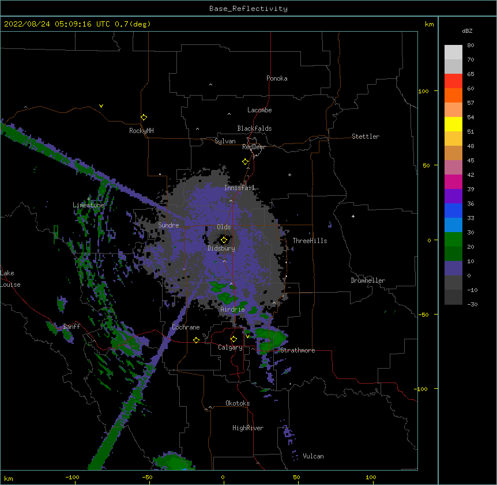Click the yellow diamond marker above Calgary label
497x485 pixels.
click(234, 339)
